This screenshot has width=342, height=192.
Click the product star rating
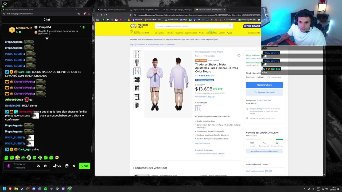pyautogui.click(x=204, y=75)
